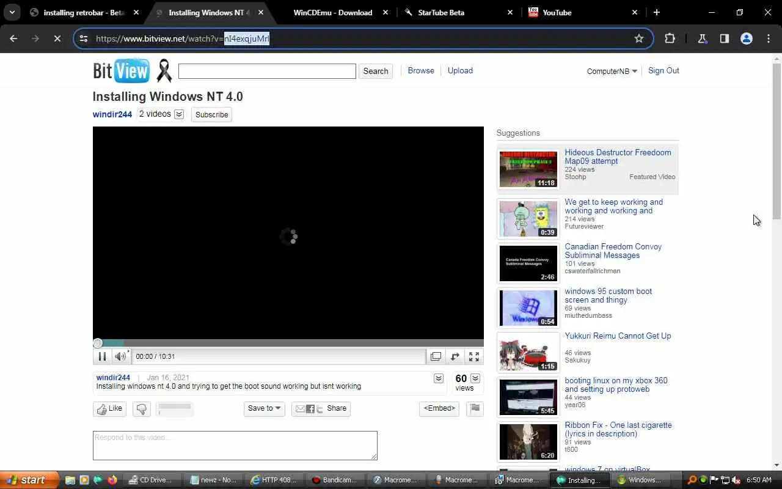782x489 pixels.
Task: Go back with the browser back arrow
Action: tap(13, 39)
